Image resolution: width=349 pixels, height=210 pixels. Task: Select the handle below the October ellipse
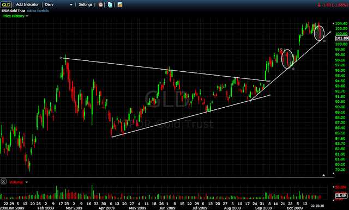324,41
